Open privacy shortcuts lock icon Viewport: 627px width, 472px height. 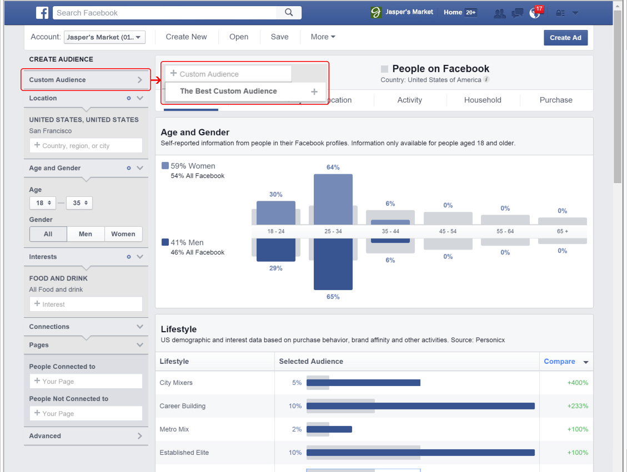click(560, 12)
